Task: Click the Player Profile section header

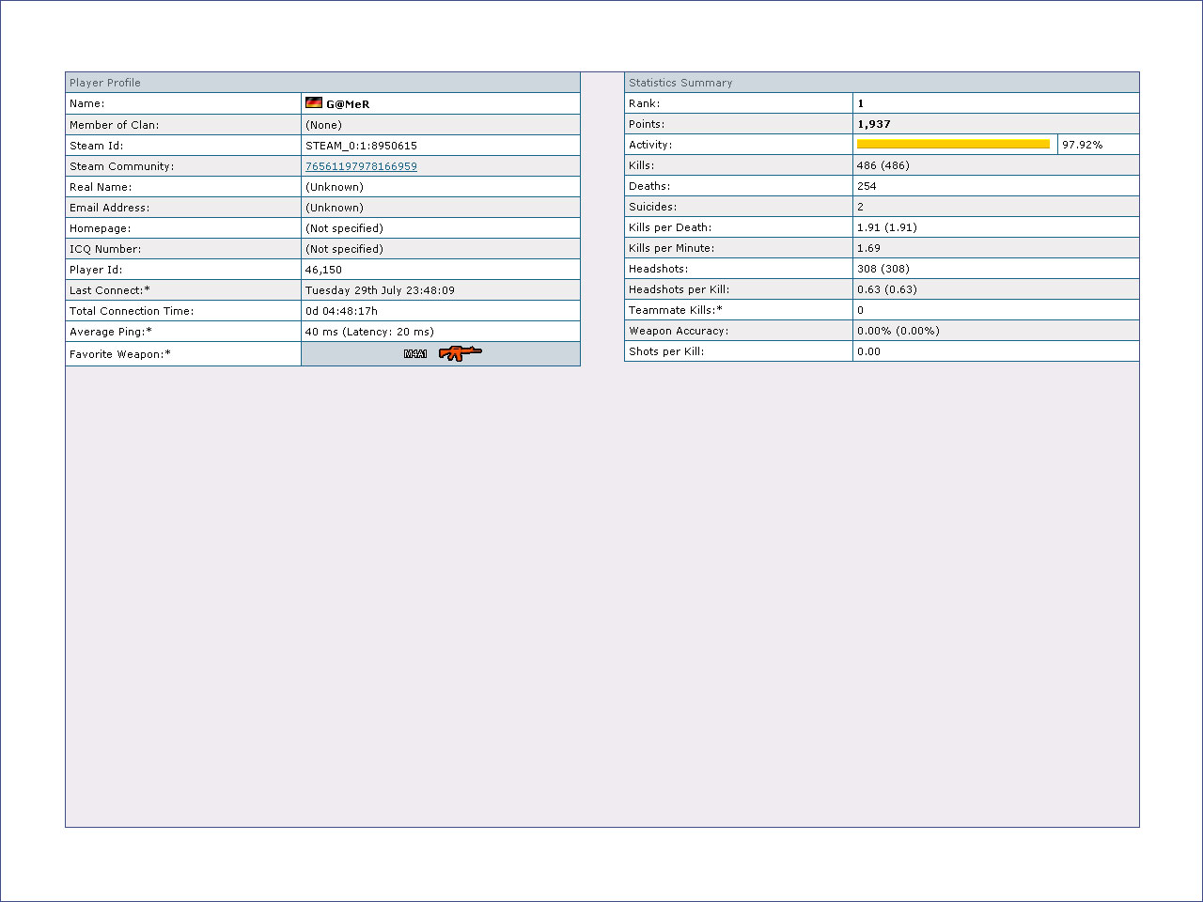Action: pyautogui.click(x=105, y=83)
